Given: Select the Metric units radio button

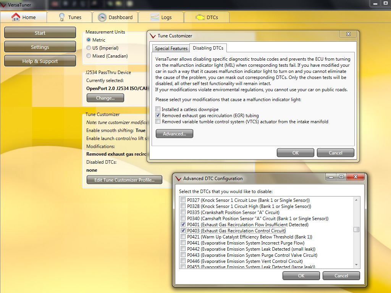Looking at the screenshot, I should point(89,40).
